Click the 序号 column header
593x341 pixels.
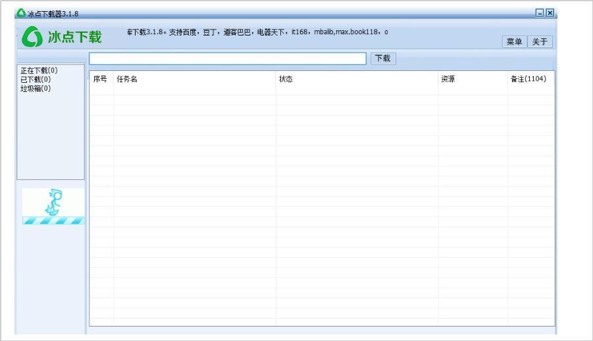coord(101,79)
